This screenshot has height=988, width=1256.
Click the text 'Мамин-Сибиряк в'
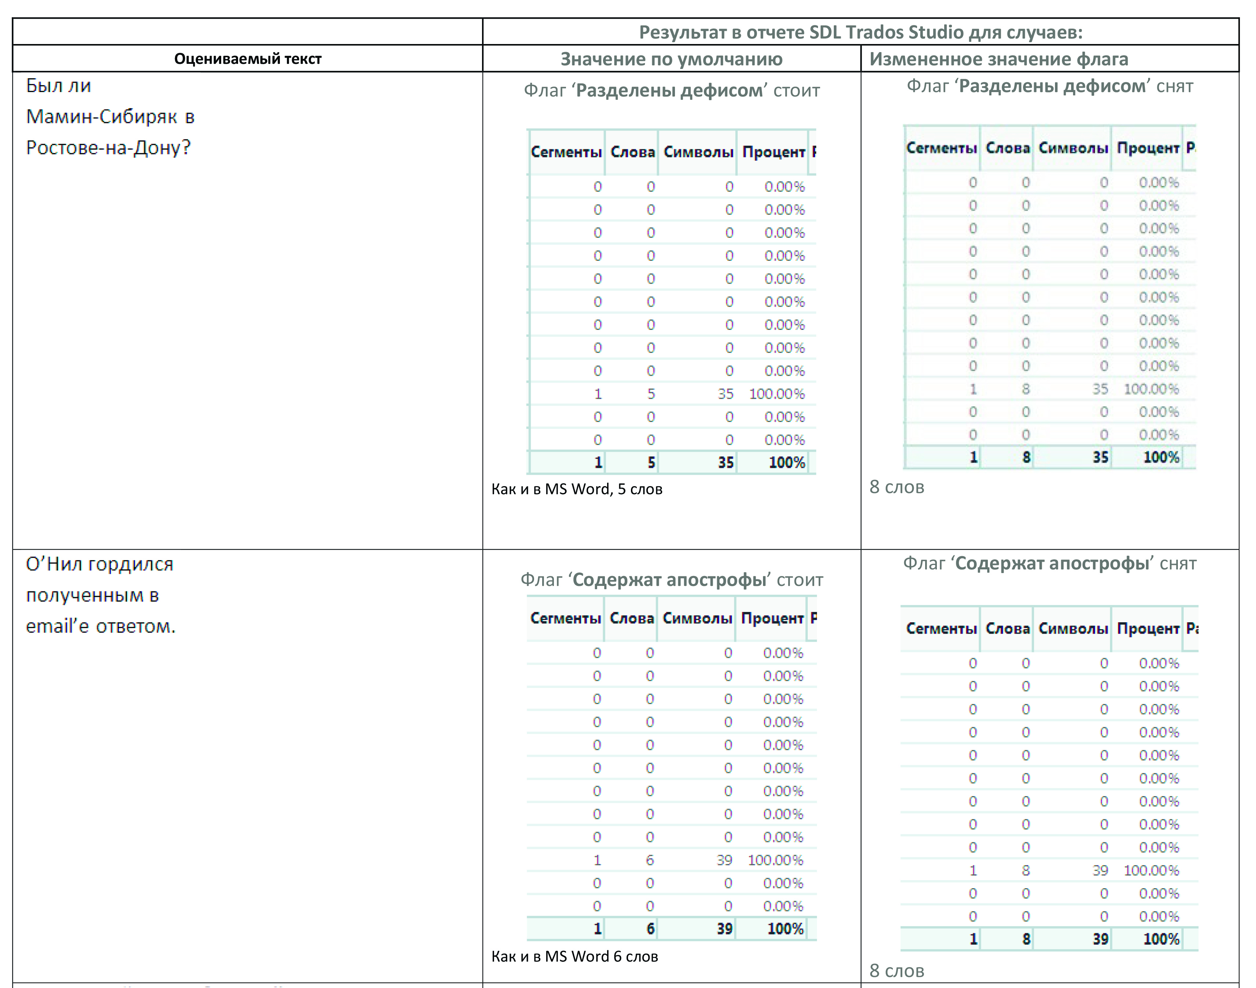pyautogui.click(x=110, y=117)
